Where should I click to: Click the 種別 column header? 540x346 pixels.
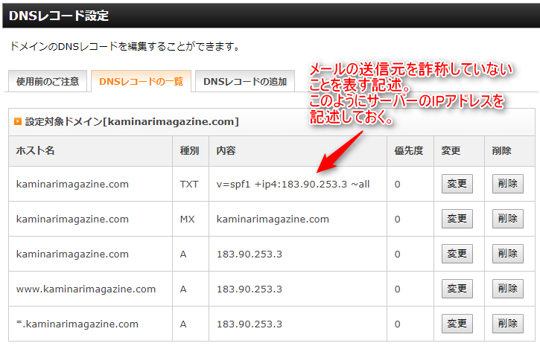tap(189, 151)
